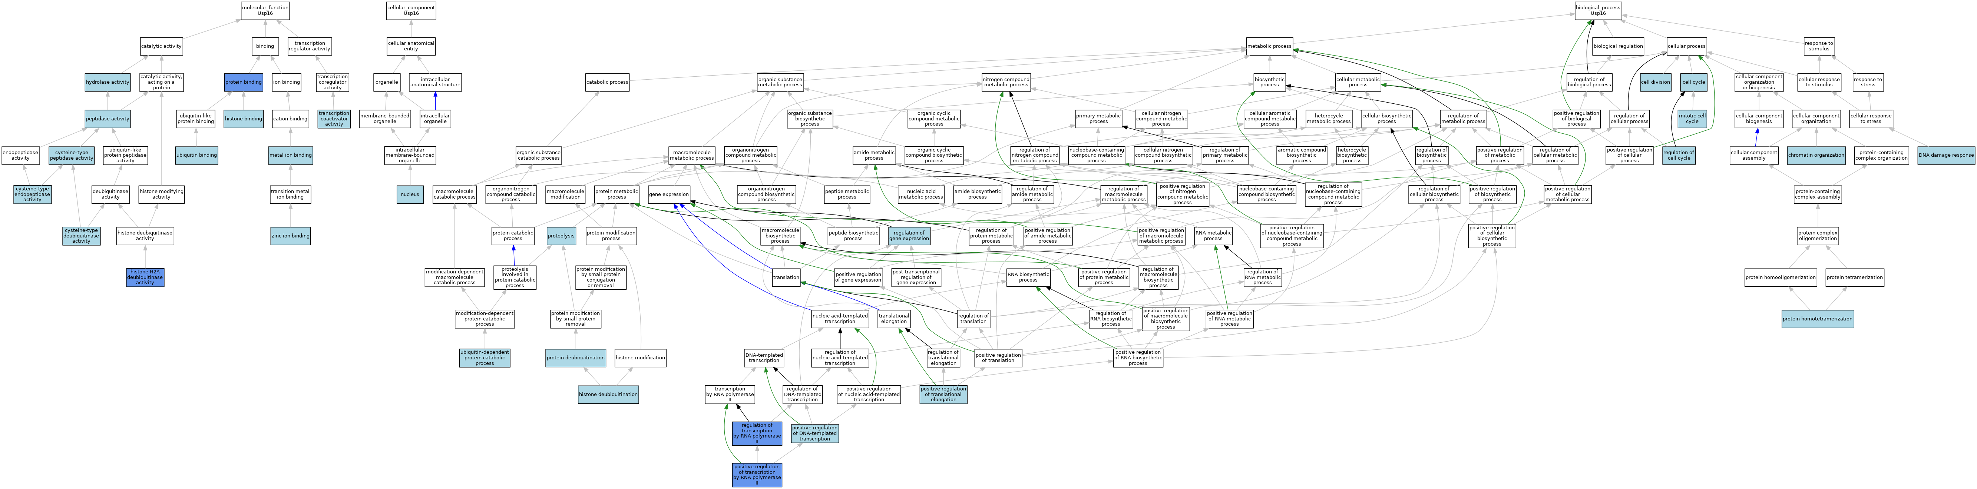Select the 'peptidase activity' blue node

108,119
